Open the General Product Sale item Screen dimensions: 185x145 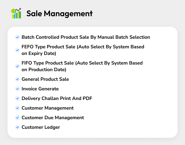45,79
